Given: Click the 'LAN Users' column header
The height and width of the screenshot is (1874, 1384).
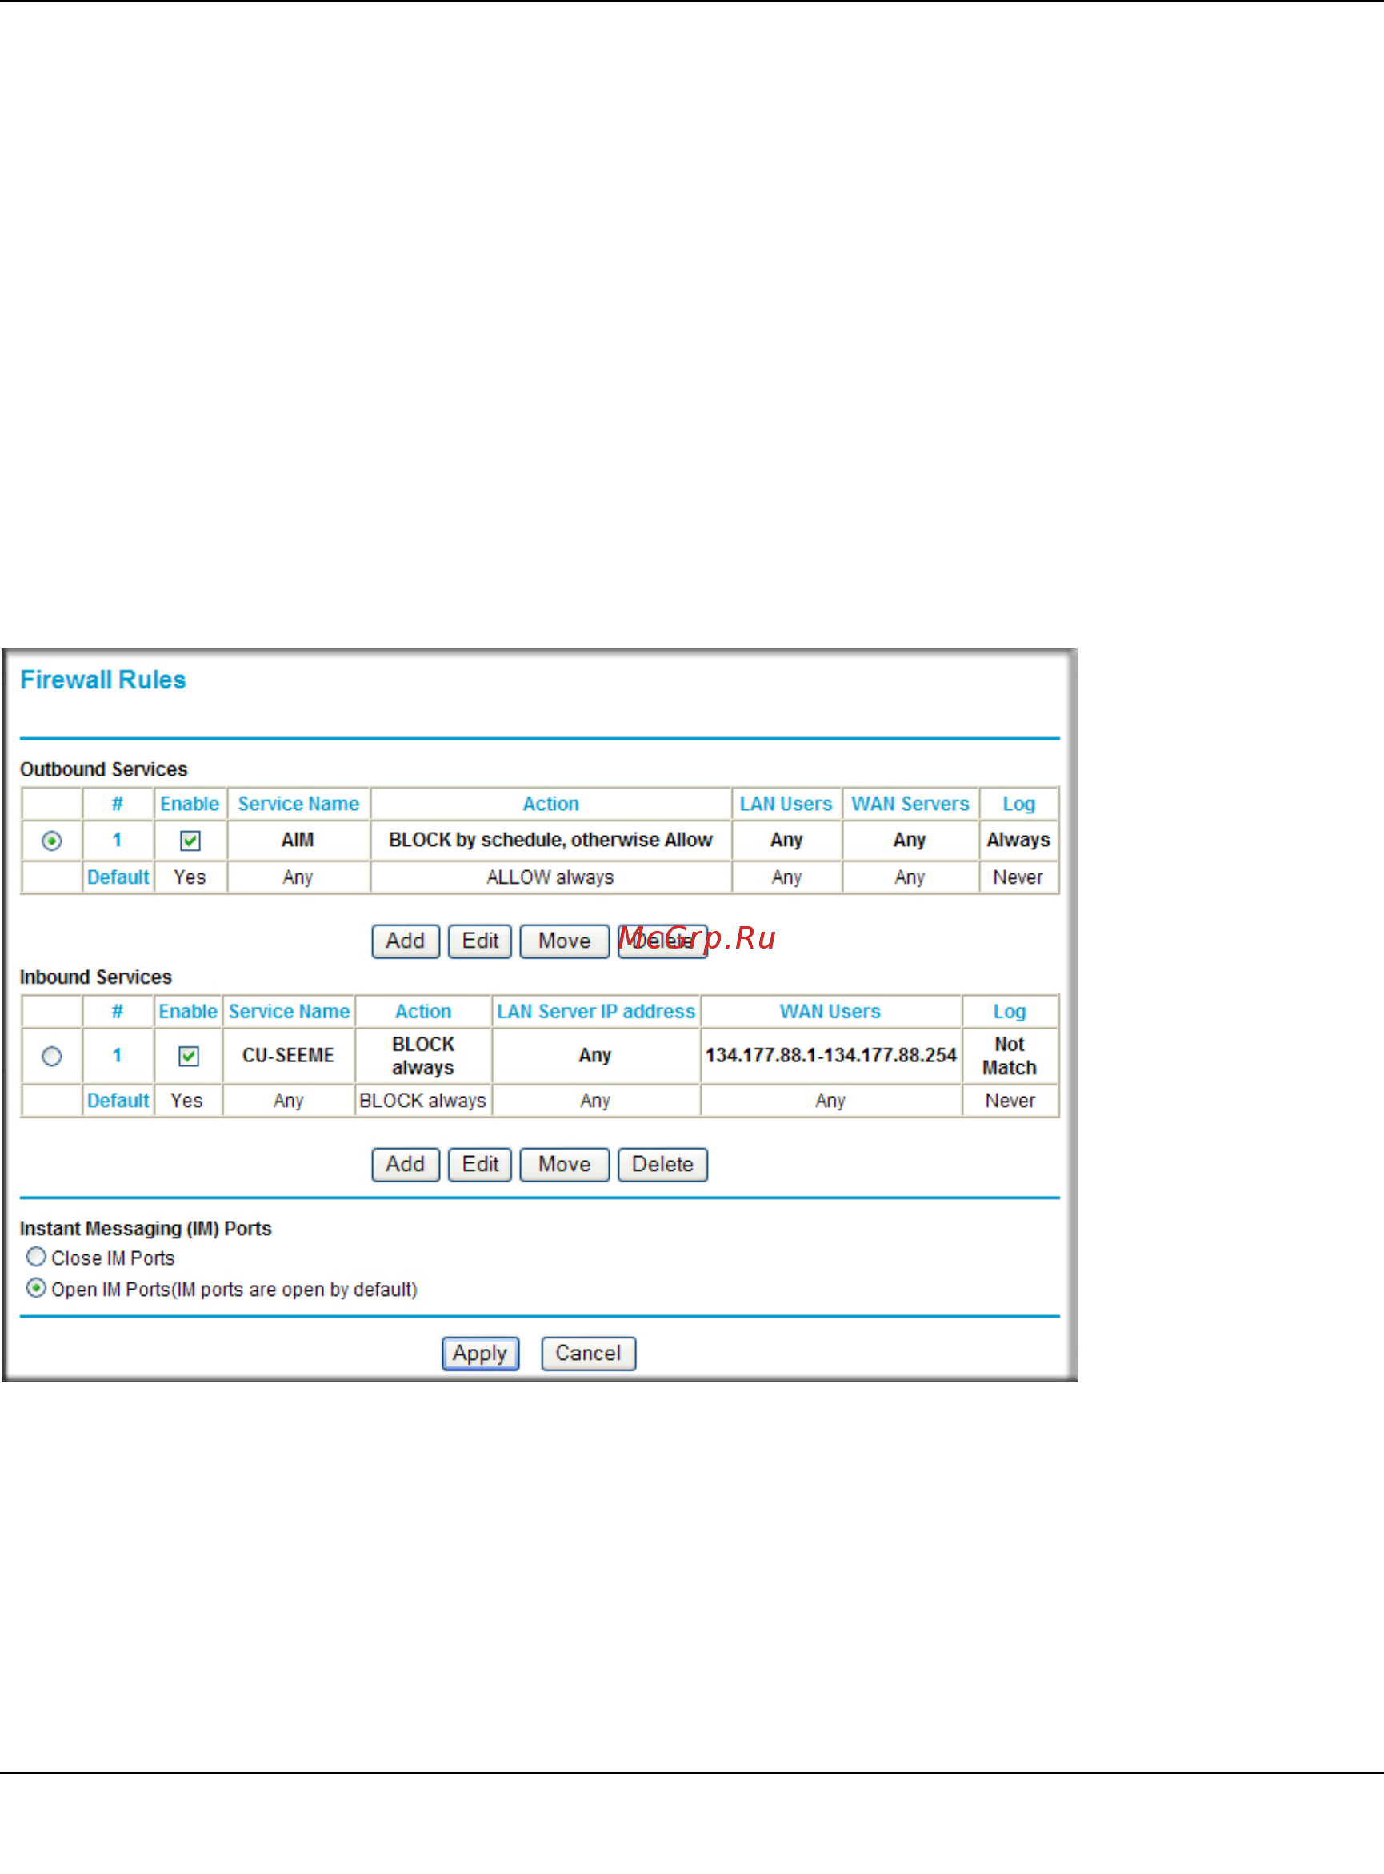Looking at the screenshot, I should pos(786,804).
